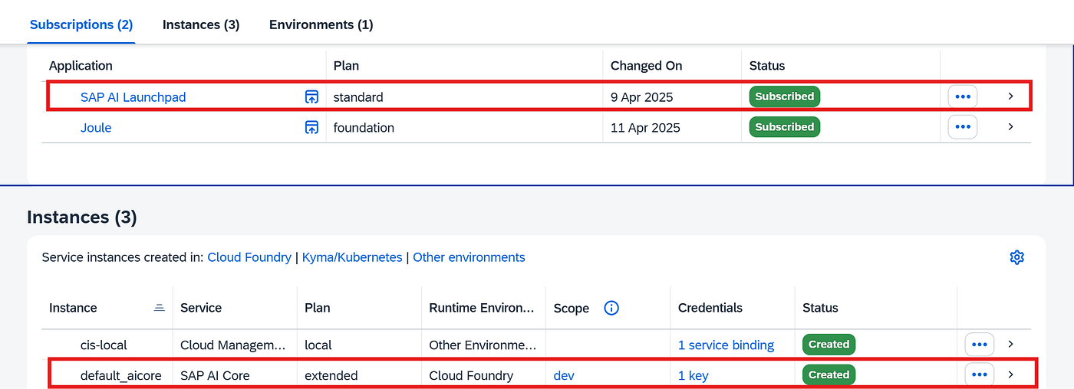Screen dimensions: 1074x389
Task: Filter instances by Cloud Foundry link
Action: point(249,257)
